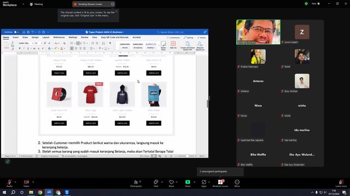The height and width of the screenshot is (196, 350).
Task: Click the font color swatch
Action: (62, 48)
